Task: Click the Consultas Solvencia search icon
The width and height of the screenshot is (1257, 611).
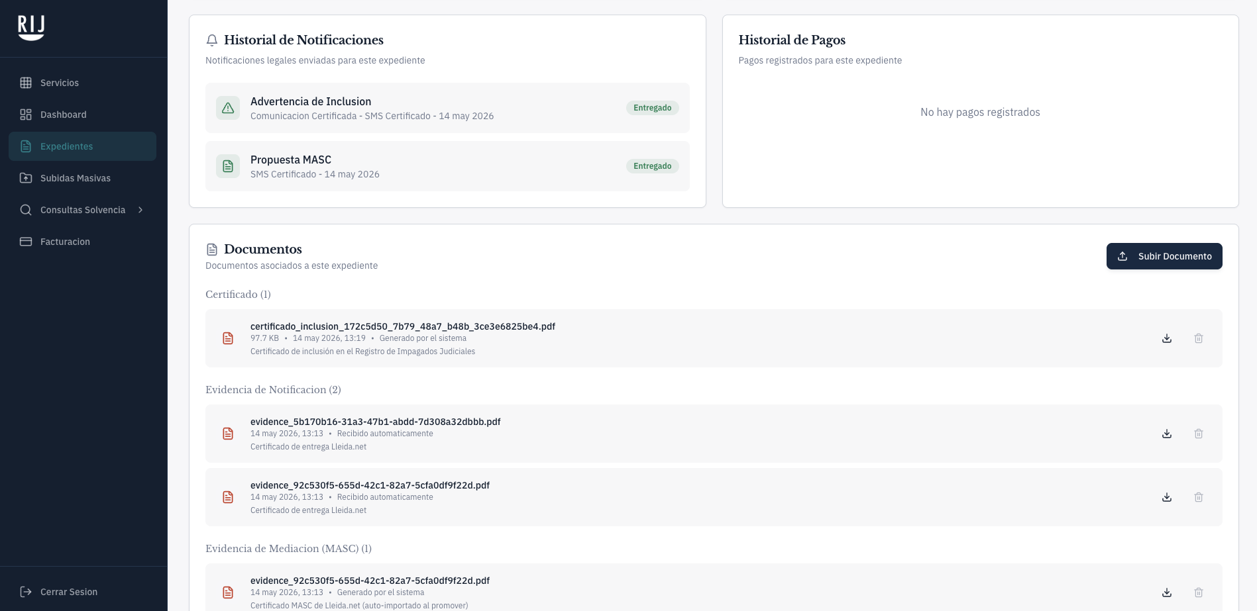Action: (x=26, y=210)
